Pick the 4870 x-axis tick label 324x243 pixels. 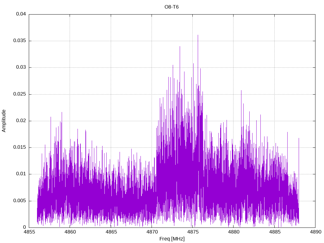152,232
